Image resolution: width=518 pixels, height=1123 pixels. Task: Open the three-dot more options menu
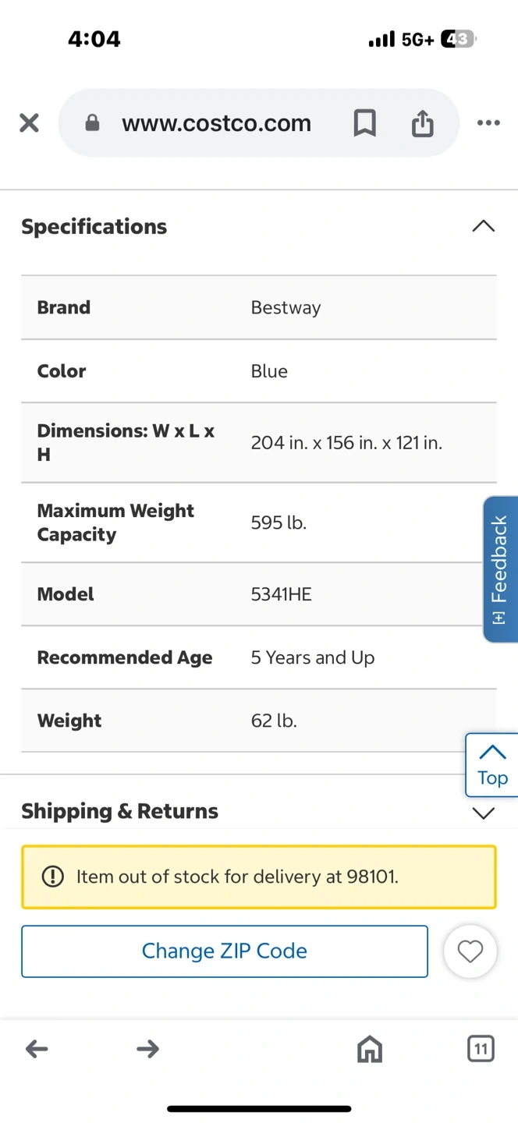click(x=488, y=123)
